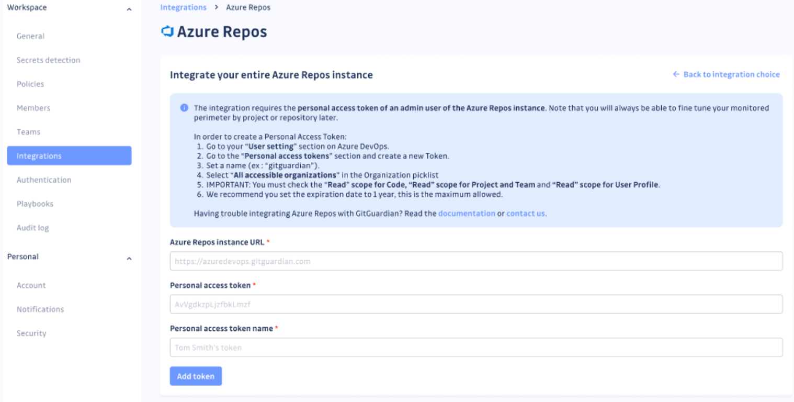The height and width of the screenshot is (402, 794).
Task: Click the Add token button
Action: click(196, 376)
